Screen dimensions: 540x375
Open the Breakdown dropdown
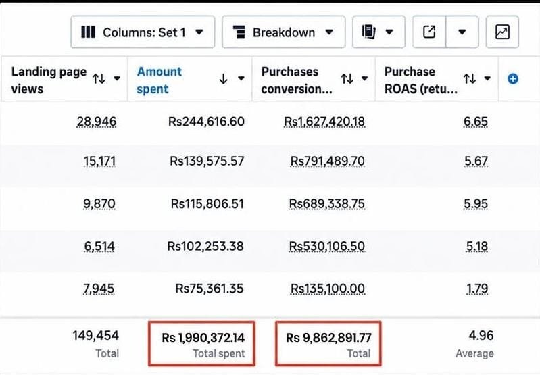point(283,32)
